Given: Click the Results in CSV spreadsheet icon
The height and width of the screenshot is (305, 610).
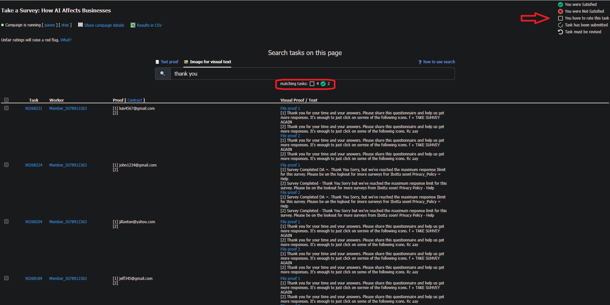Looking at the screenshot, I should point(133,25).
